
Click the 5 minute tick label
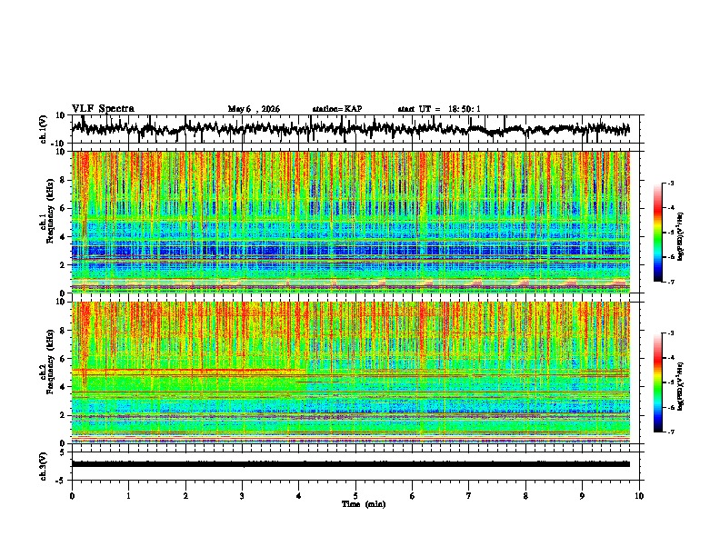355,496
